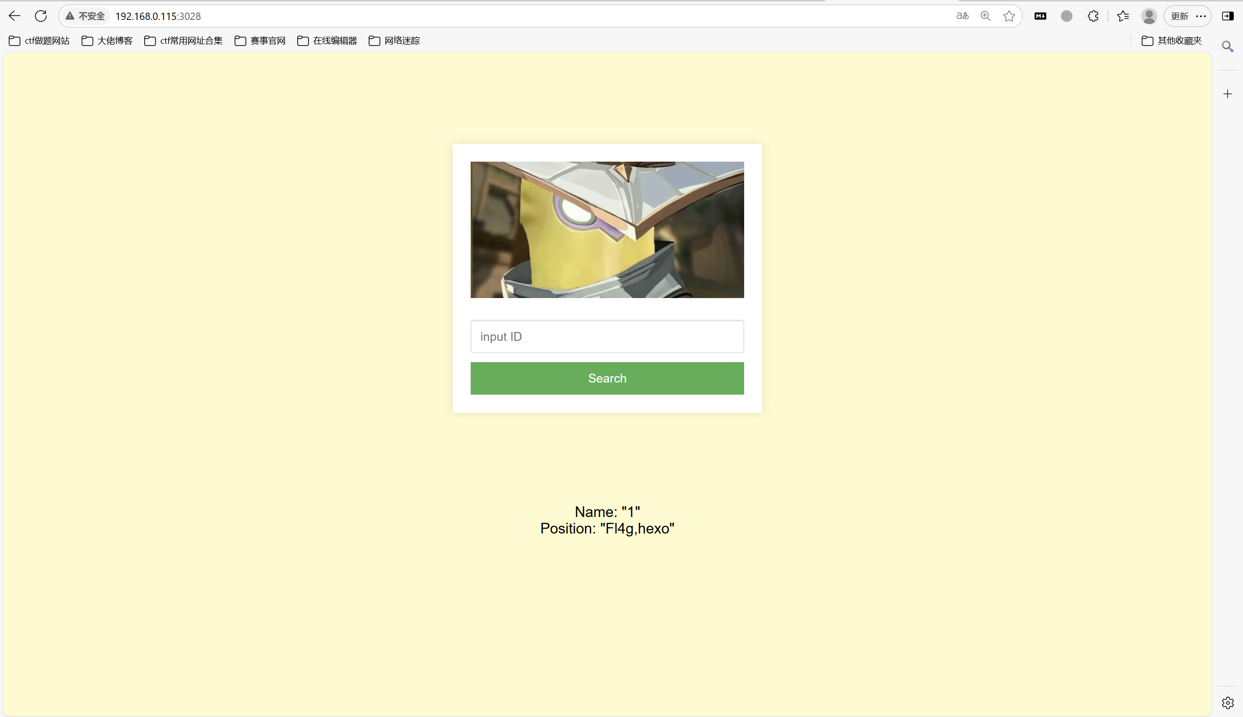Add a sidebar app with plus icon
The height and width of the screenshot is (717, 1243).
coord(1228,94)
